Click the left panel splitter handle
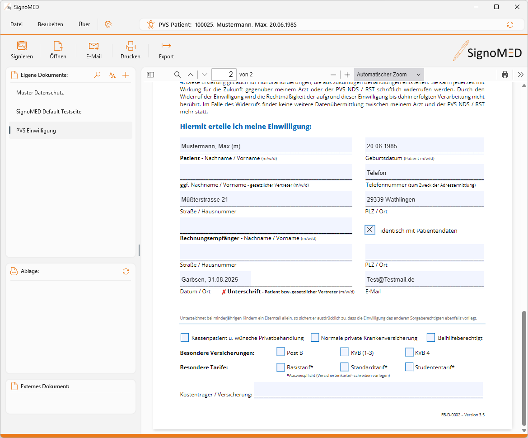This screenshot has width=528, height=438. click(139, 250)
